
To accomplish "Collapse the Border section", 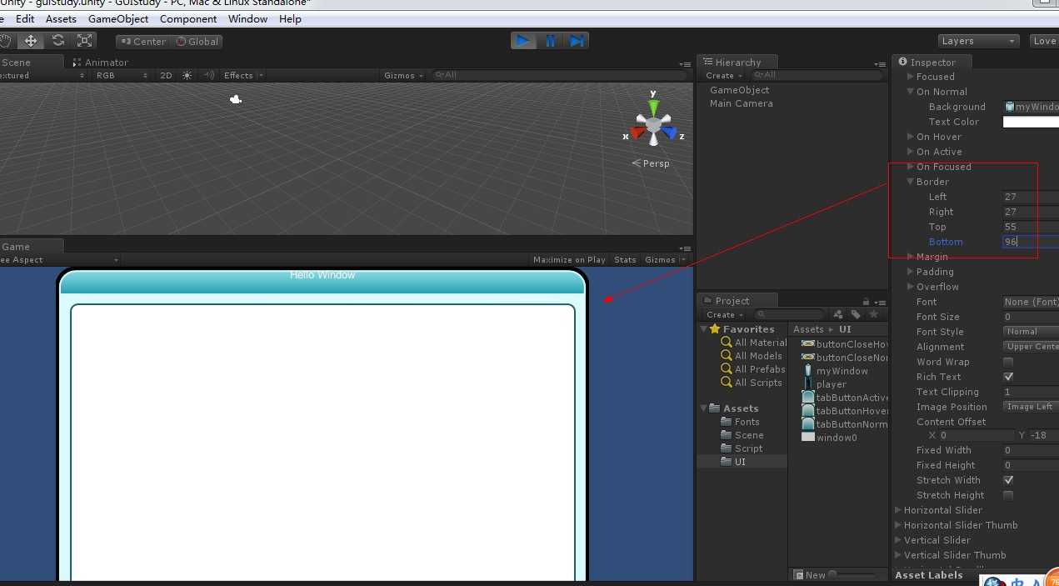I will (x=911, y=182).
